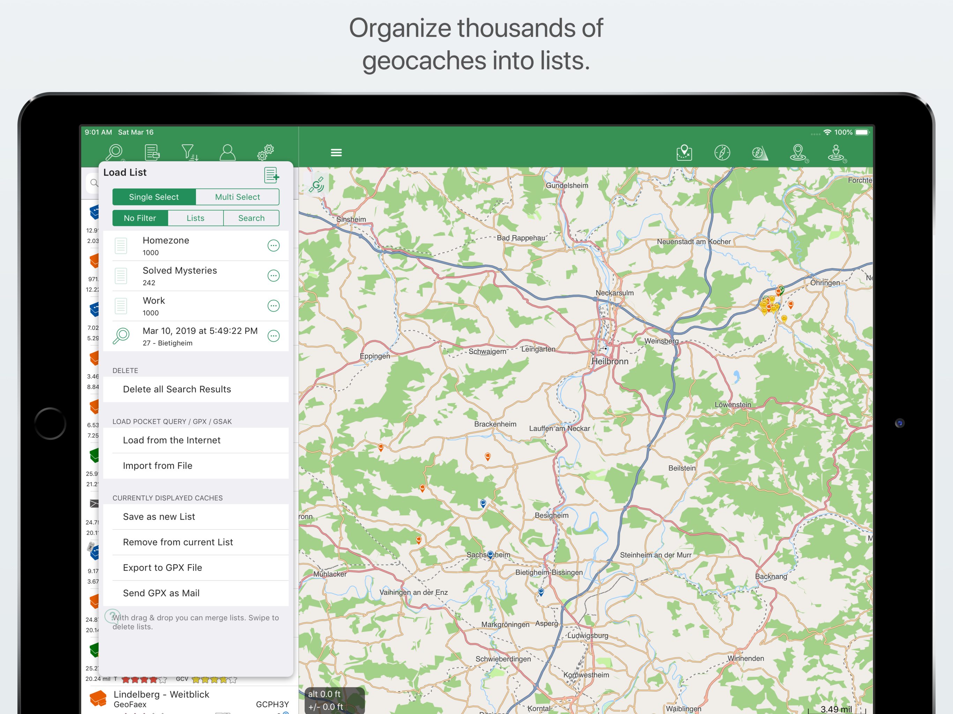Switch to the Lists filter tab
Screen dimensions: 953x714
(x=196, y=218)
